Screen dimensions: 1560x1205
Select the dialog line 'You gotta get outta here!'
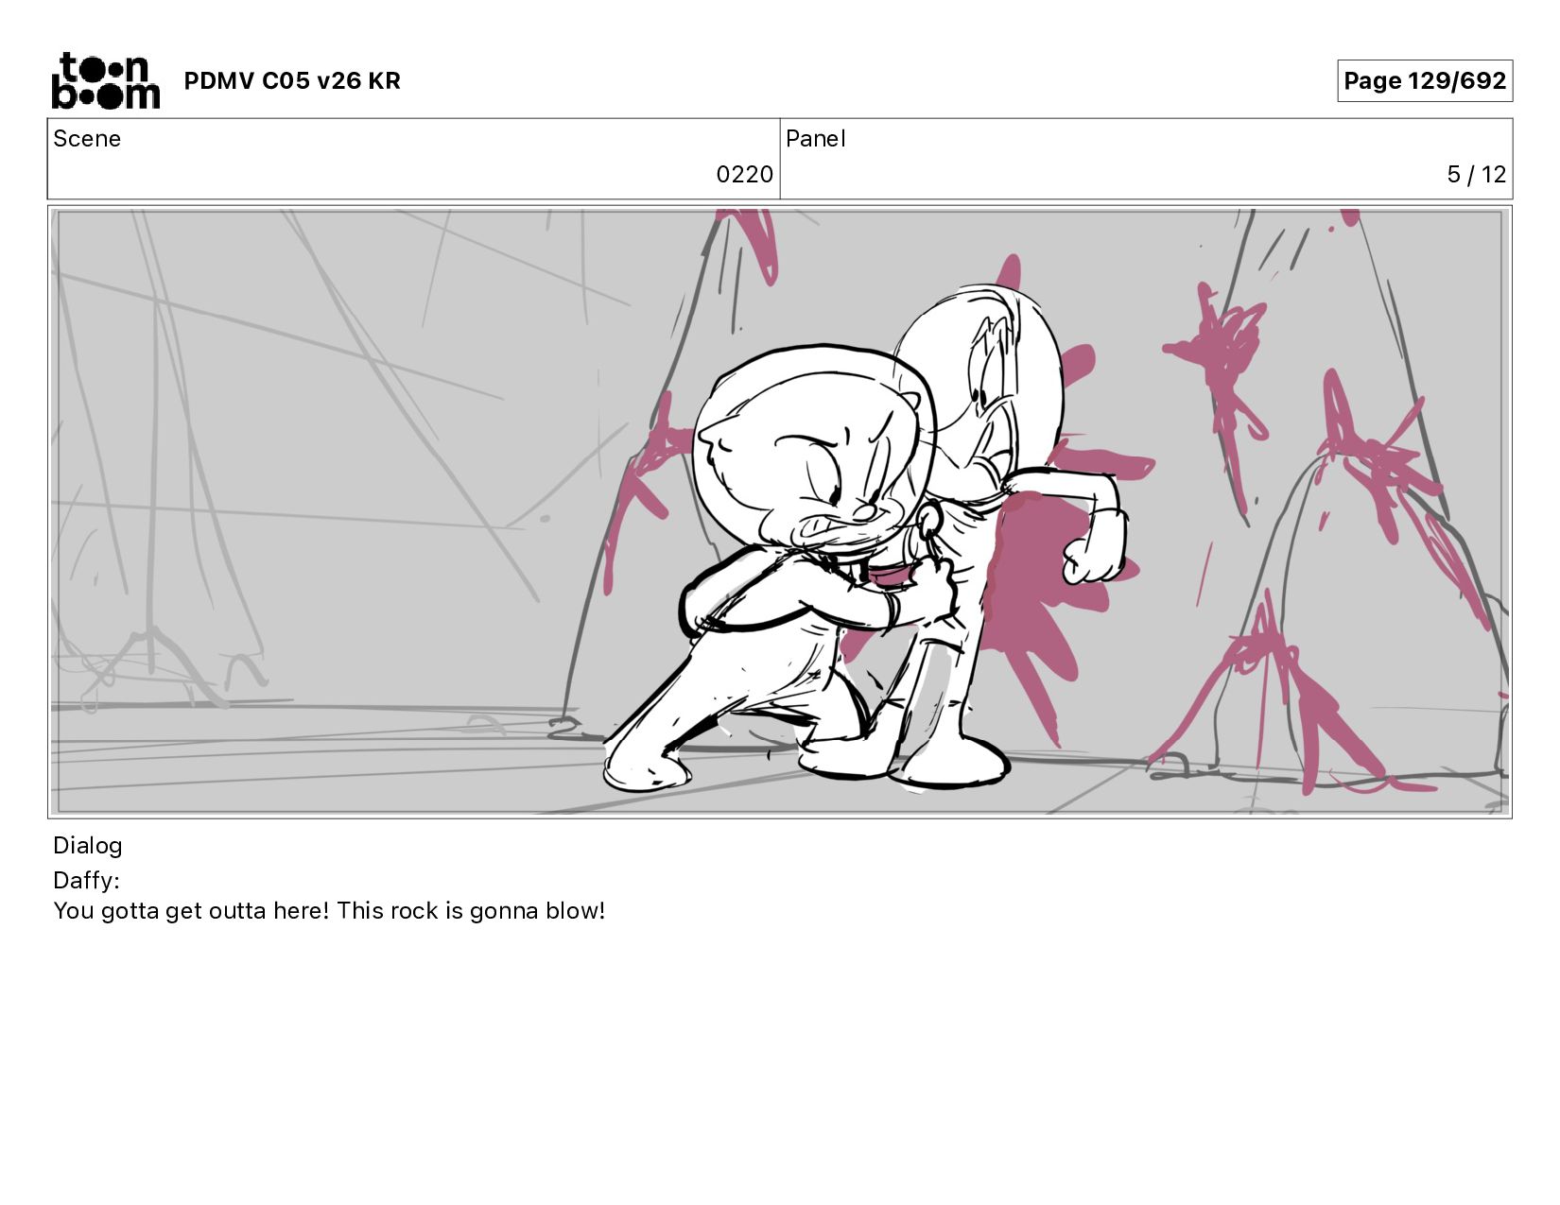point(191,911)
